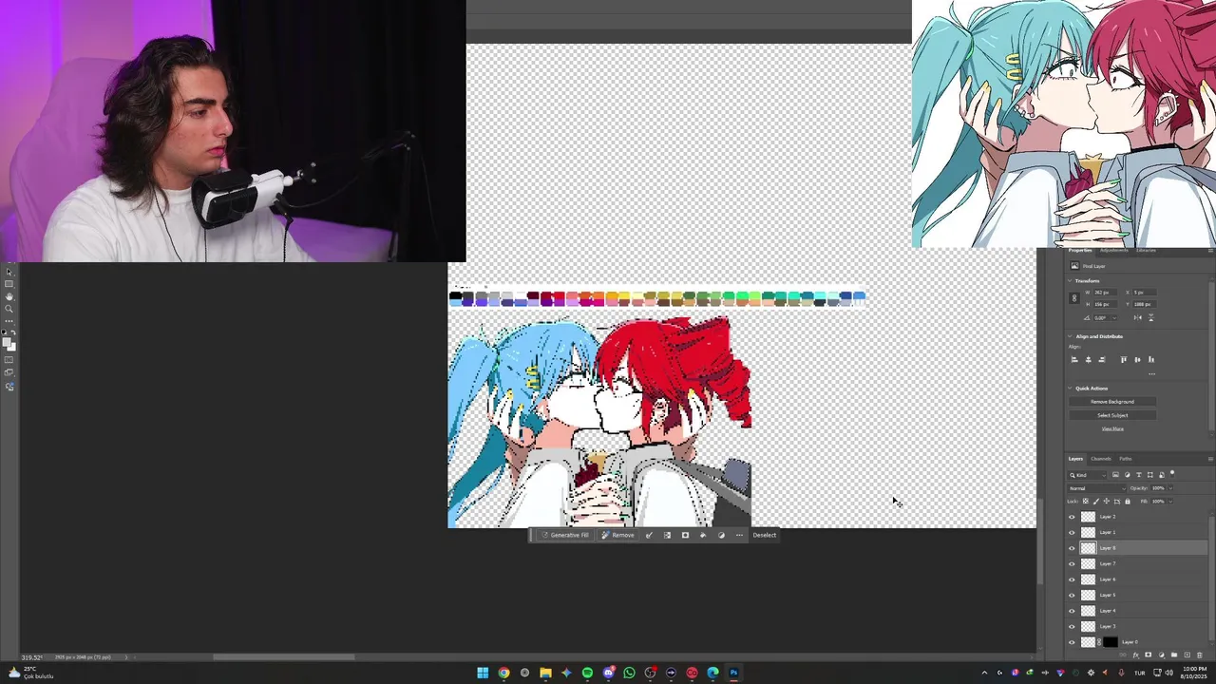Open the View More link
This screenshot has width=1216, height=684.
pos(1112,428)
